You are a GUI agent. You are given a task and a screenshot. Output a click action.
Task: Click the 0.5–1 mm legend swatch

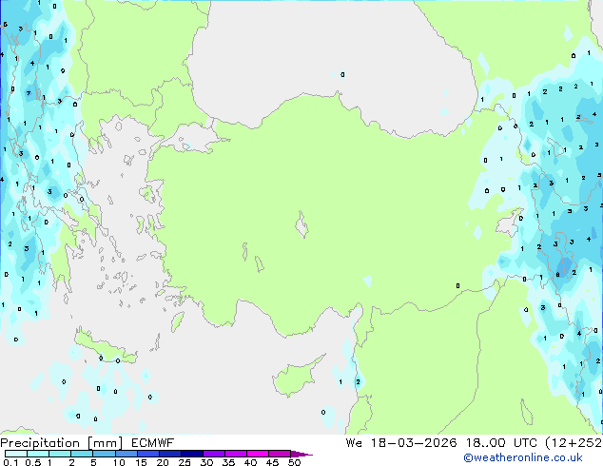tap(38, 454)
